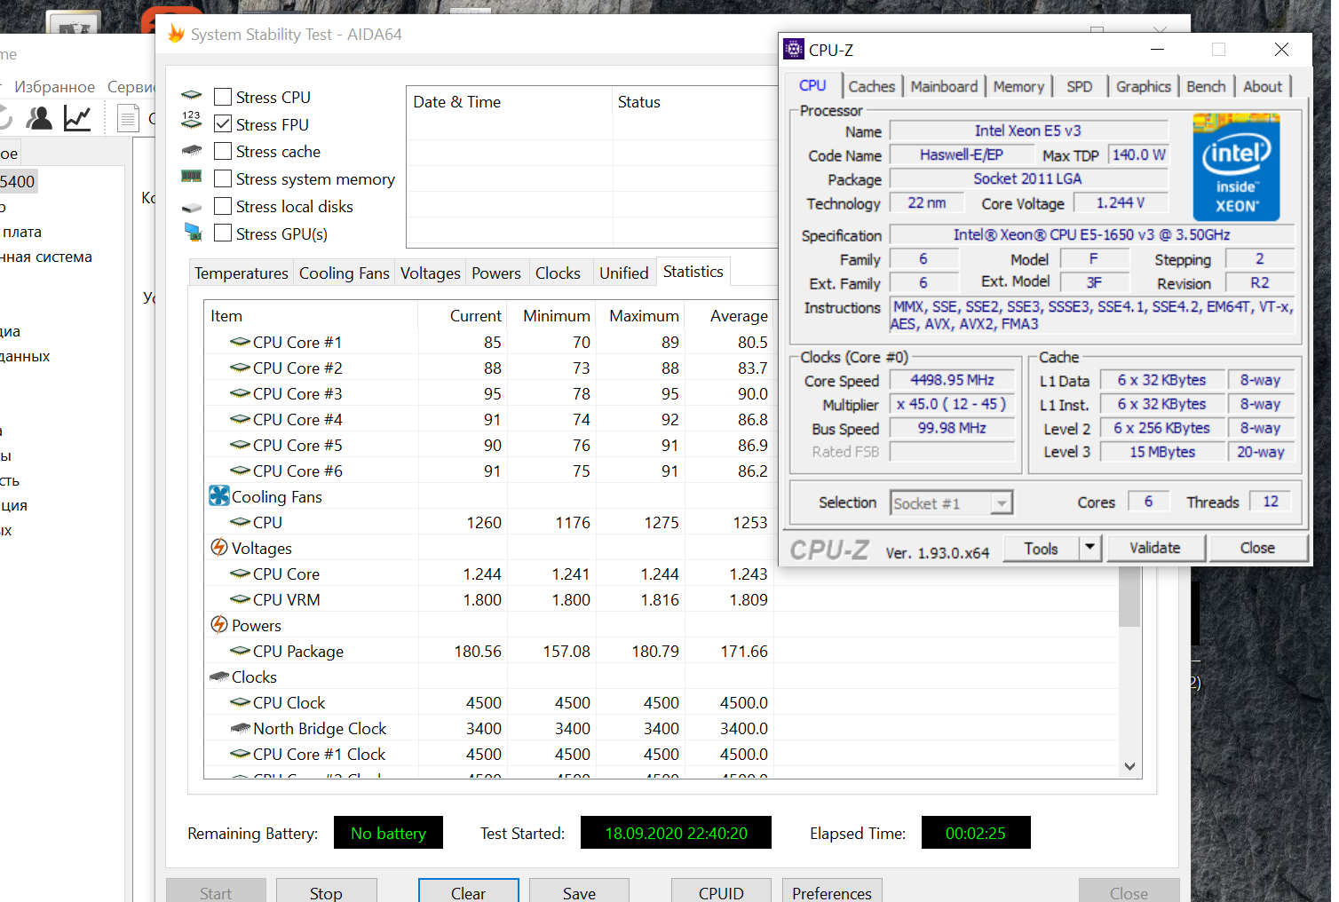Select the CPU VRM row label
The height and width of the screenshot is (902, 1339).
click(x=287, y=599)
